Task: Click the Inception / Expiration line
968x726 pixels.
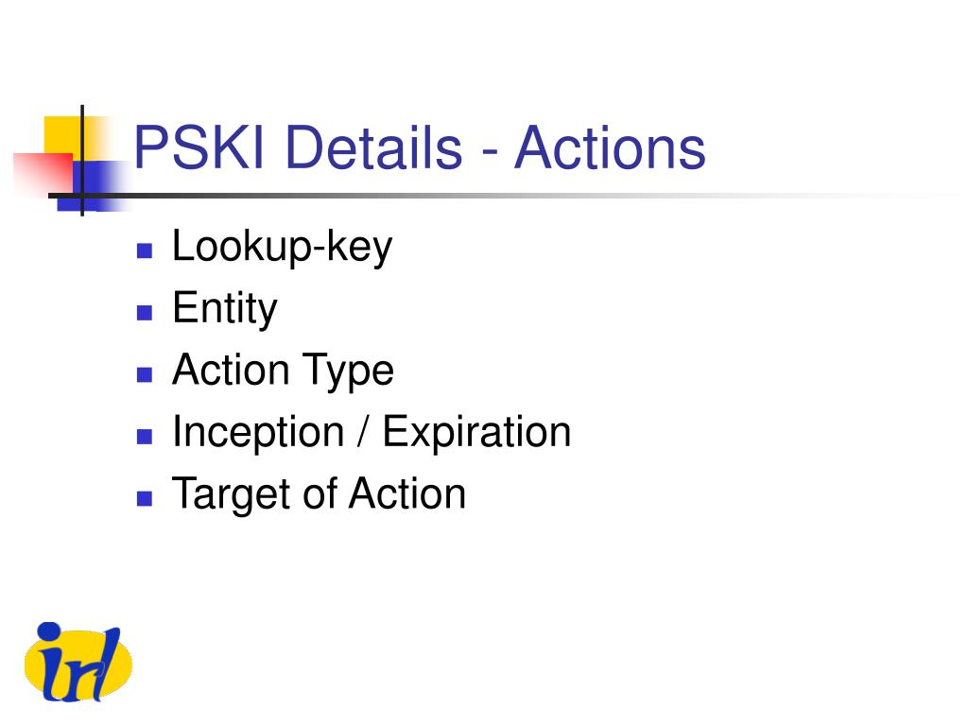Action: pos(372,432)
